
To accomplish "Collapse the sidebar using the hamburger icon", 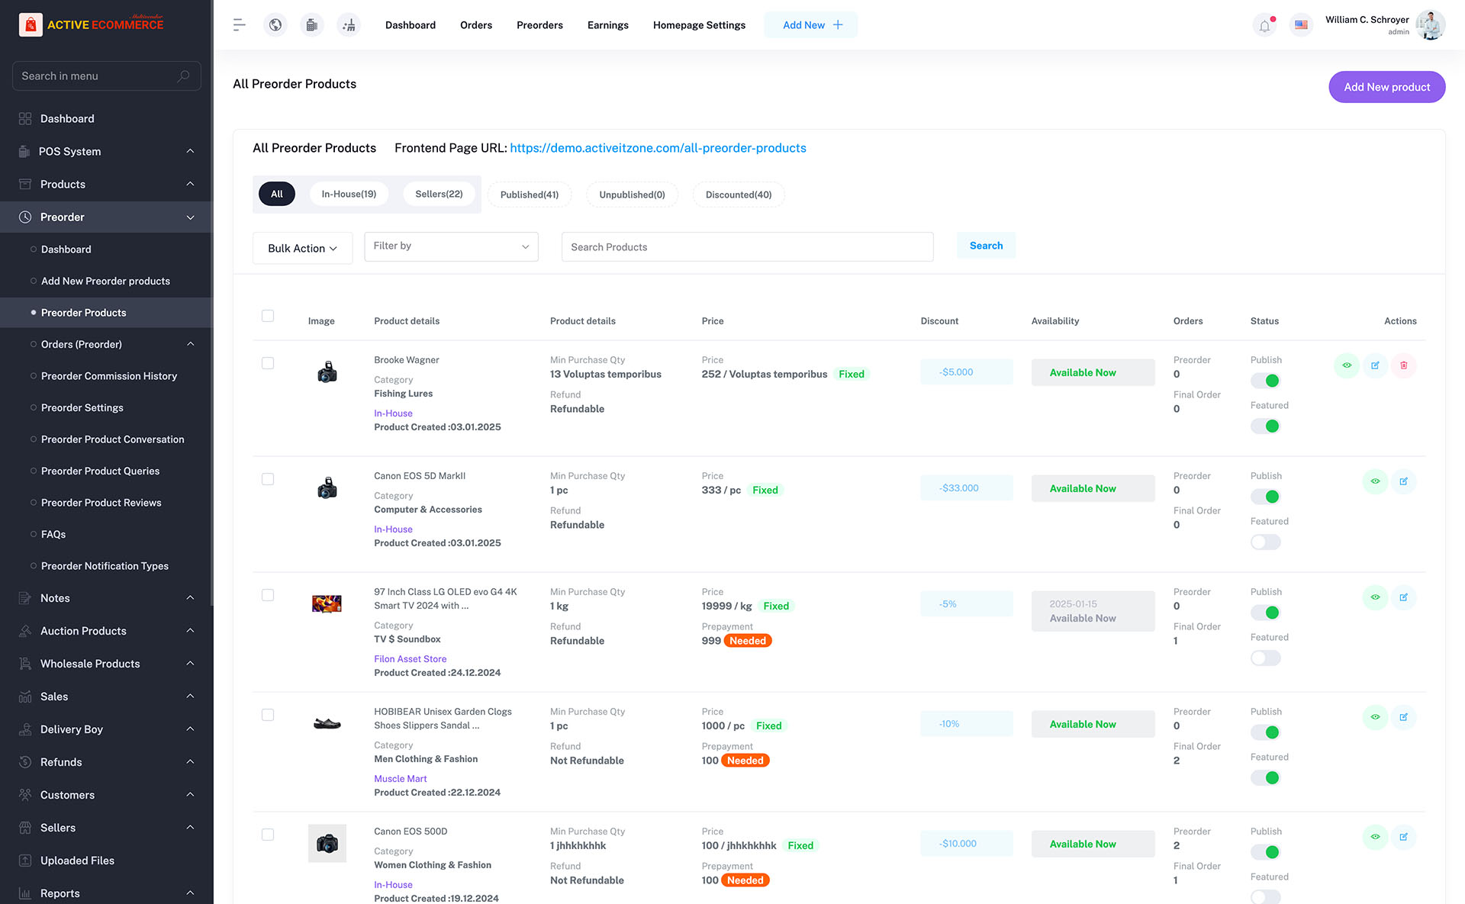I will (x=239, y=24).
